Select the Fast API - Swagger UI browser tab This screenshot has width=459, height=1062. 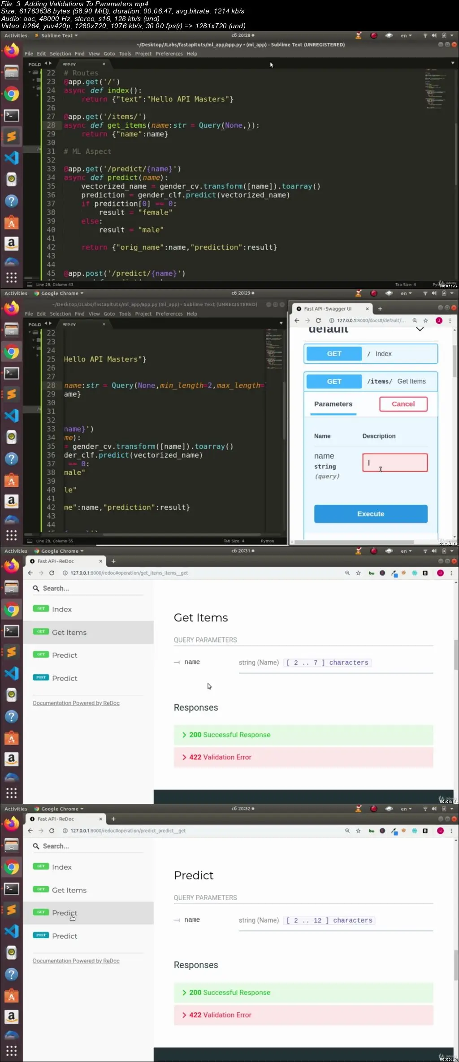tap(332, 309)
